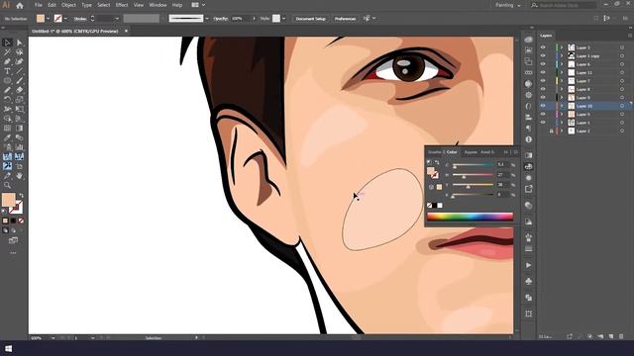This screenshot has height=356, width=634.
Task: Open the Window menu
Action: [x=158, y=5]
